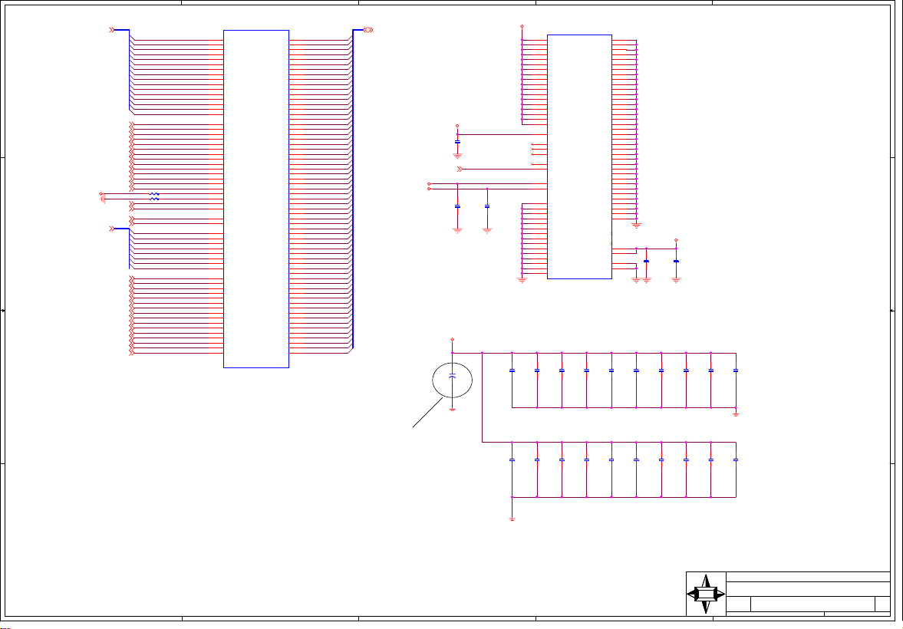Click the power symbol above the circled capacitor
The height and width of the screenshot is (629, 903).
click(x=452, y=340)
